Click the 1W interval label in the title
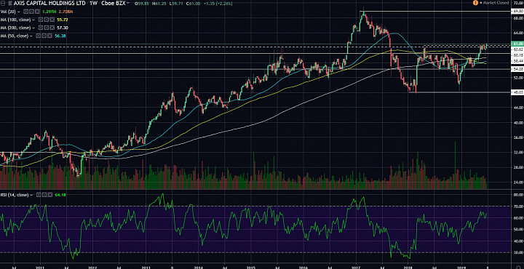Viewport: 524px width, 269px height. click(x=93, y=3)
